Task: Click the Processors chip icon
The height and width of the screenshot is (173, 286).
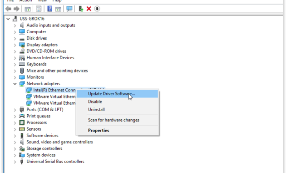Action: pyautogui.click(x=22, y=122)
